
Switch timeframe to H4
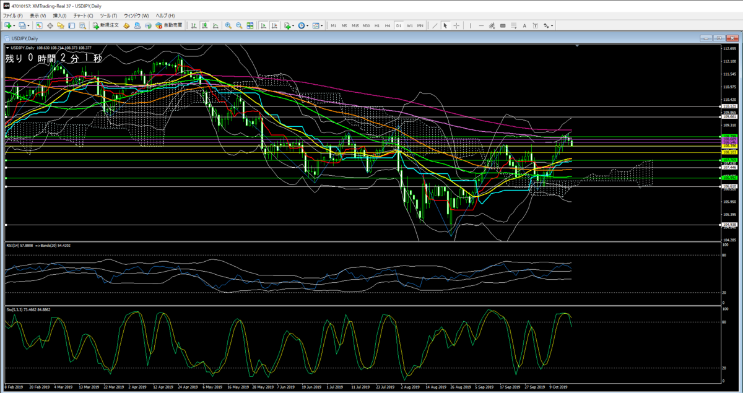(x=388, y=25)
